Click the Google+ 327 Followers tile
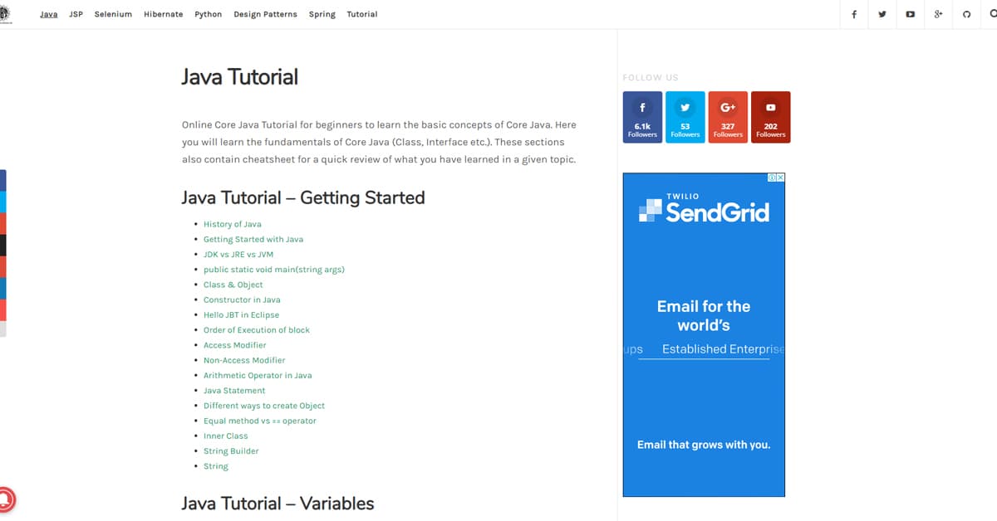The image size is (997, 521). [728, 117]
